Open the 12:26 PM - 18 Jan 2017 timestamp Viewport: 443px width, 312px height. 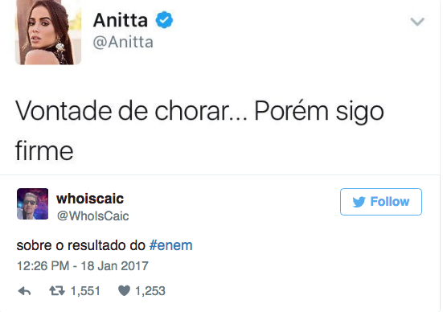click(x=83, y=266)
